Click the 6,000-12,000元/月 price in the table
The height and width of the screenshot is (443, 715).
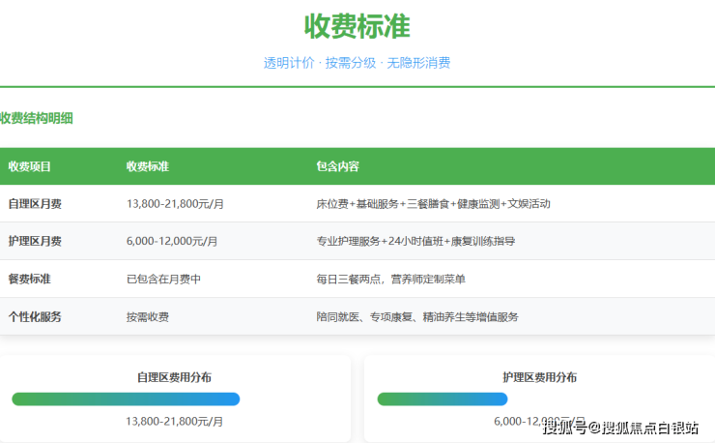[172, 241]
